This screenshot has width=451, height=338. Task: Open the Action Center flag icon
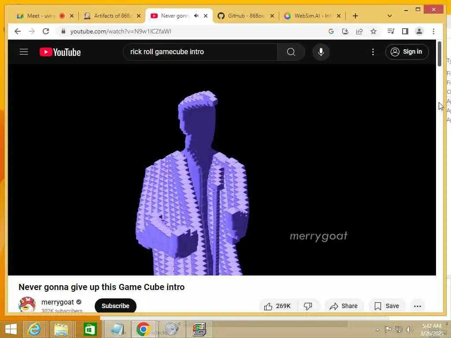[388, 329]
